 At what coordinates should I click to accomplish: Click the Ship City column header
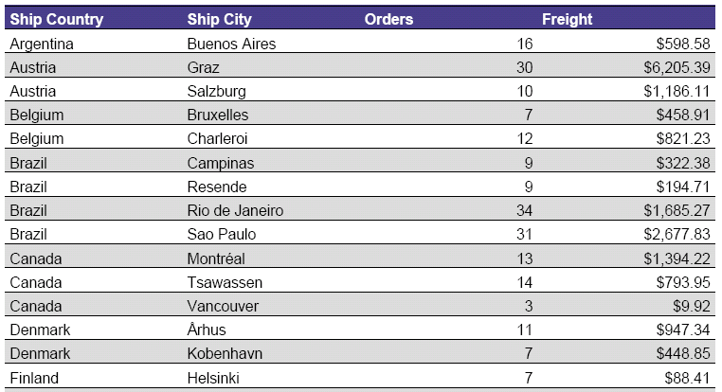[219, 19]
